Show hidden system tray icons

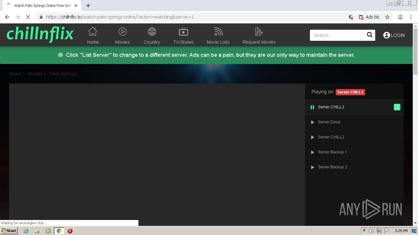point(364,231)
